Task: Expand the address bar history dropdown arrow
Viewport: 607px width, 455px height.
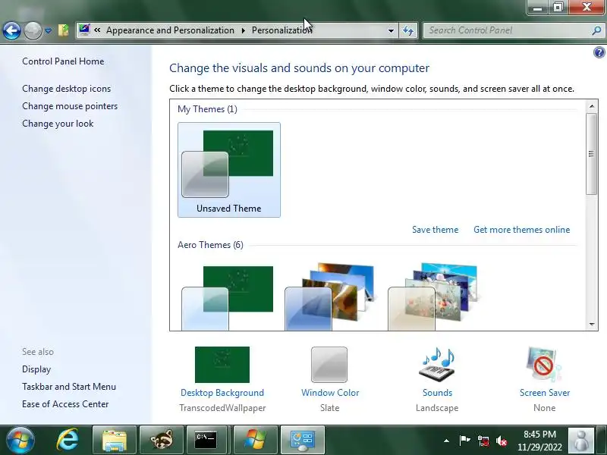Action: click(x=391, y=30)
